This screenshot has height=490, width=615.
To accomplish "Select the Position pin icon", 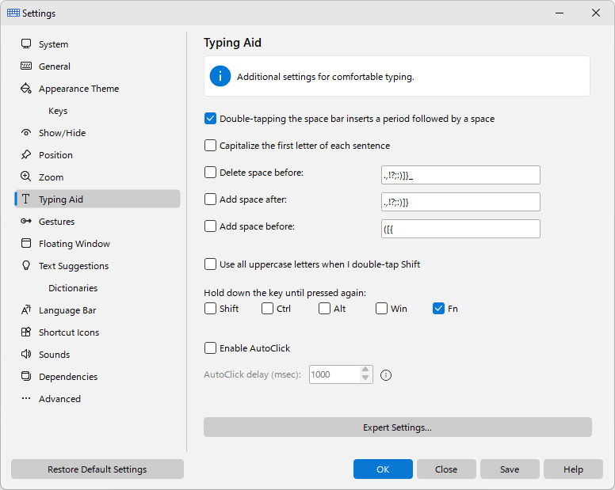I will click(26, 154).
